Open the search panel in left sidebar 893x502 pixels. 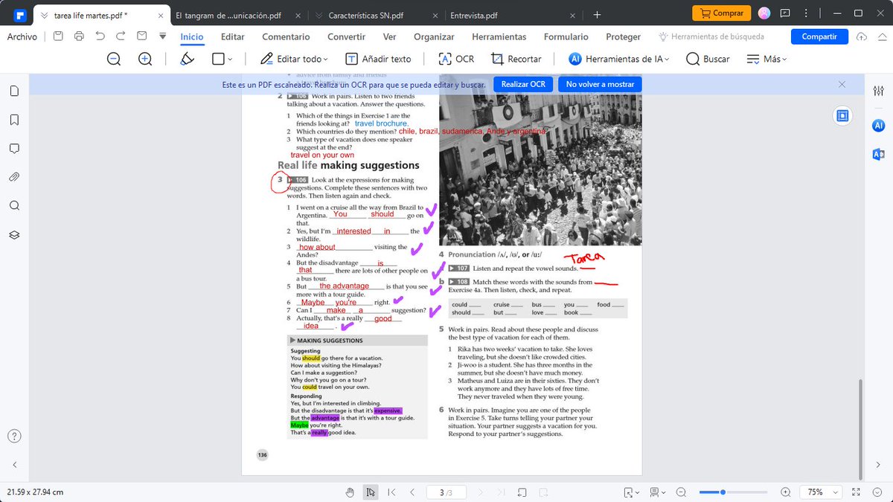point(14,205)
